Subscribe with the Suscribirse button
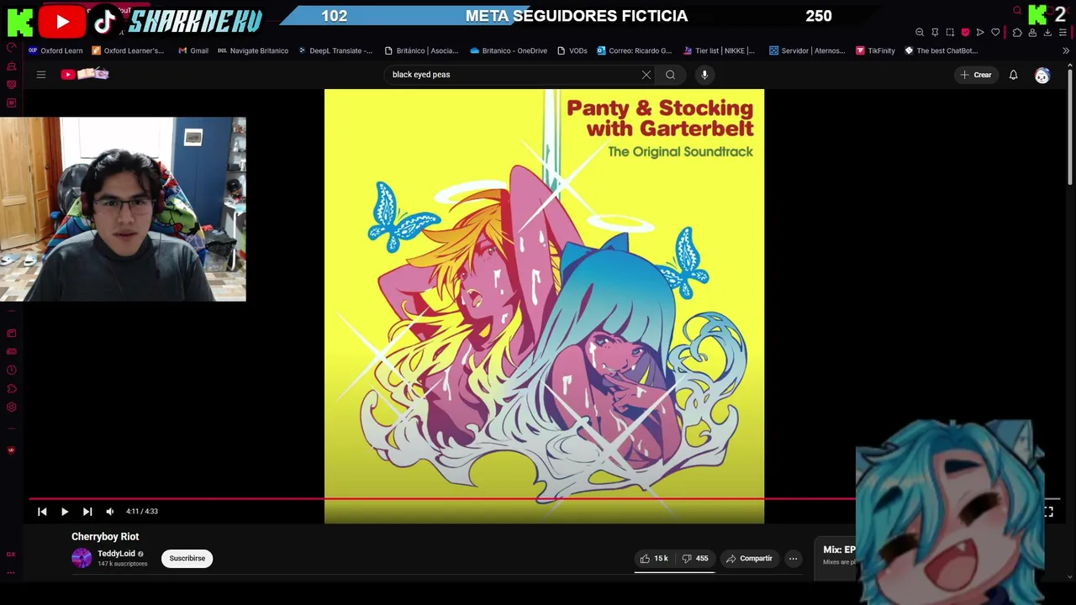 [x=187, y=558]
